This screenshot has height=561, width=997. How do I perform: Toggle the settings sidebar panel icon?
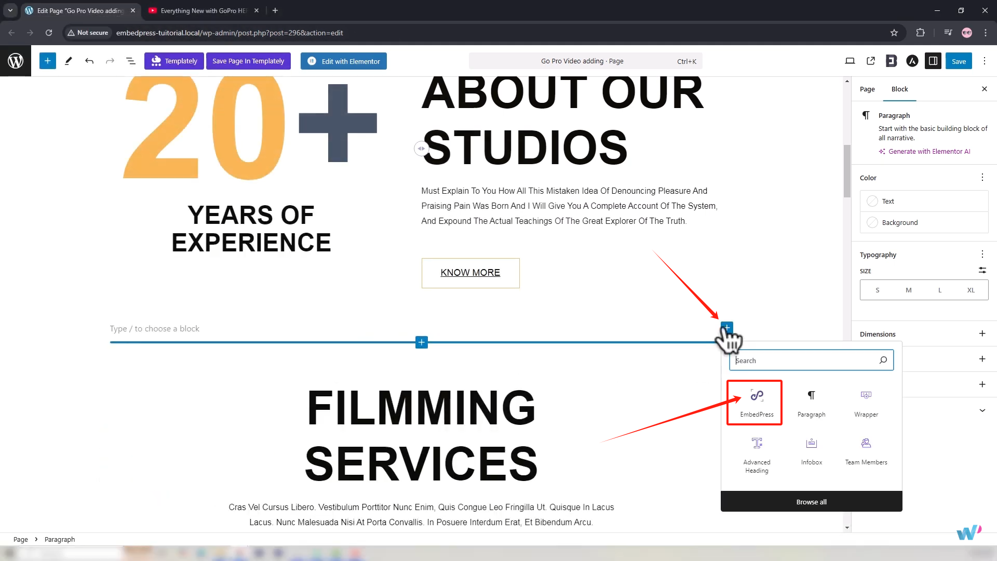[x=933, y=61]
